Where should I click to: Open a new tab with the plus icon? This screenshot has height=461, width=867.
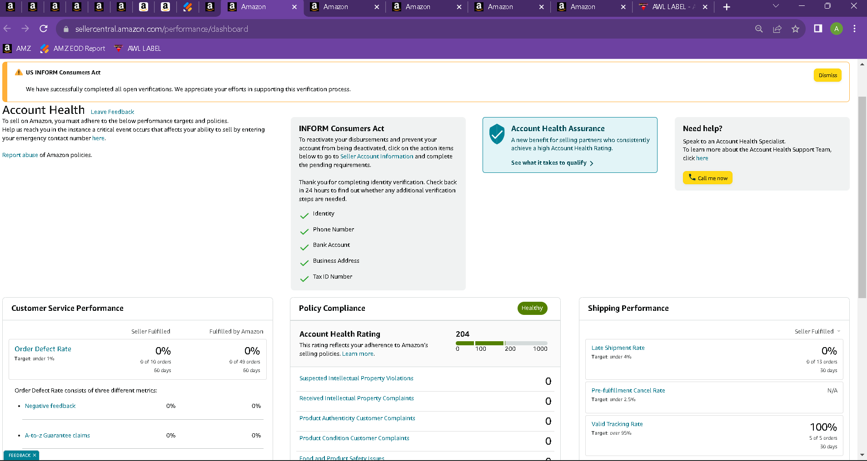coord(727,7)
